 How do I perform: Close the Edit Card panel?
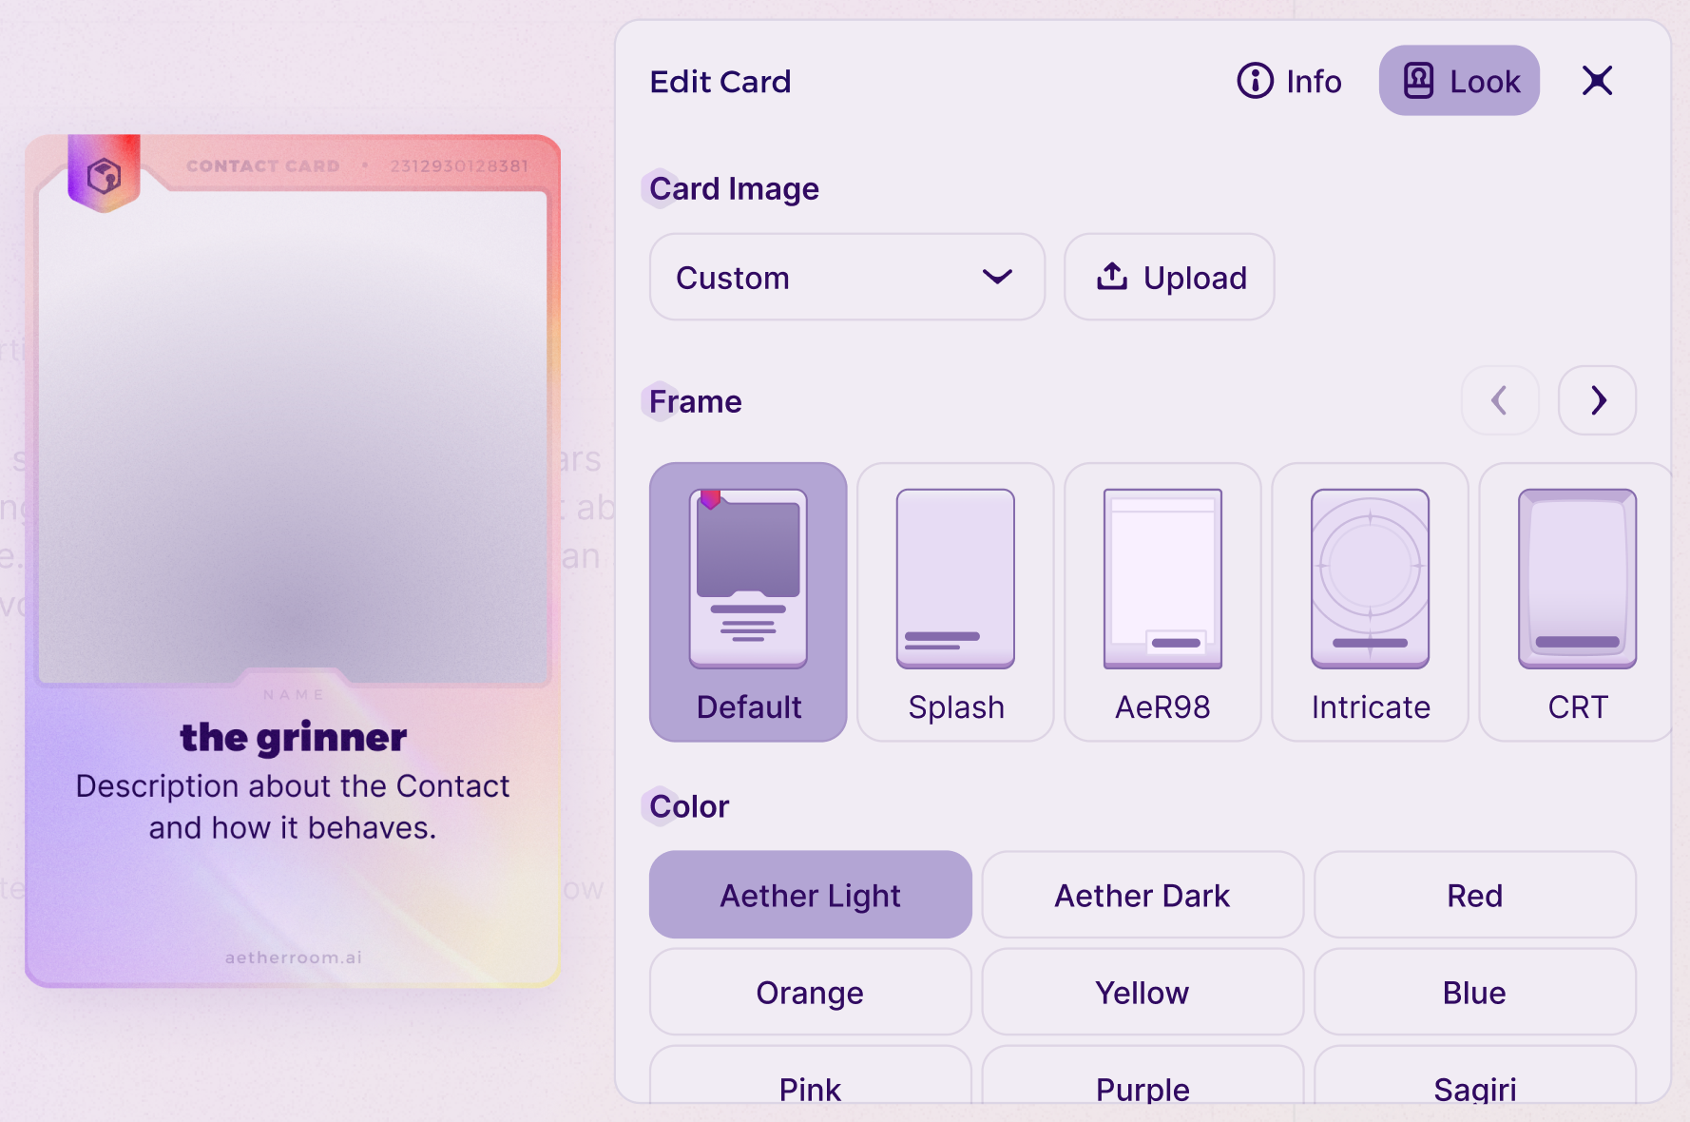[x=1597, y=81]
